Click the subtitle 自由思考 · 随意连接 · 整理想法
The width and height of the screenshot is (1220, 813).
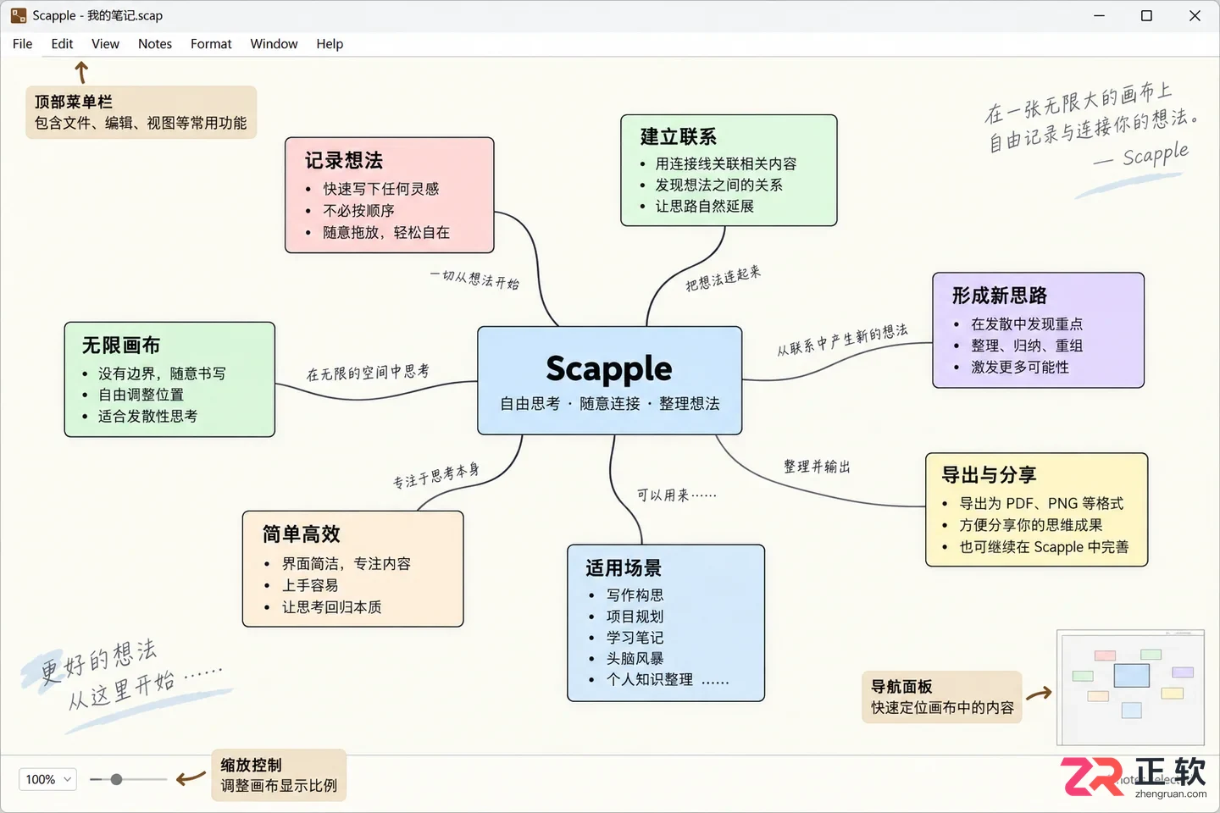point(610,404)
